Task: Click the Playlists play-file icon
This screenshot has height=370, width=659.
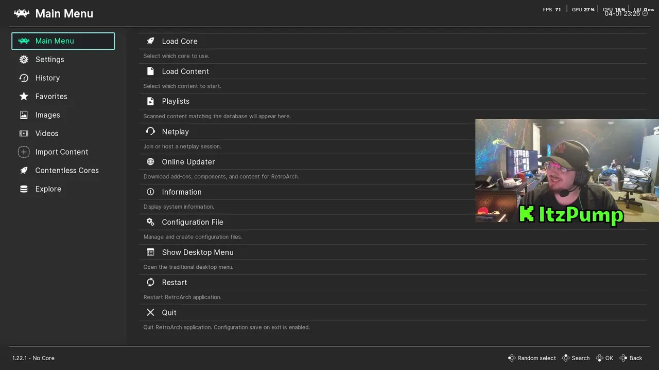Action: coord(150,101)
